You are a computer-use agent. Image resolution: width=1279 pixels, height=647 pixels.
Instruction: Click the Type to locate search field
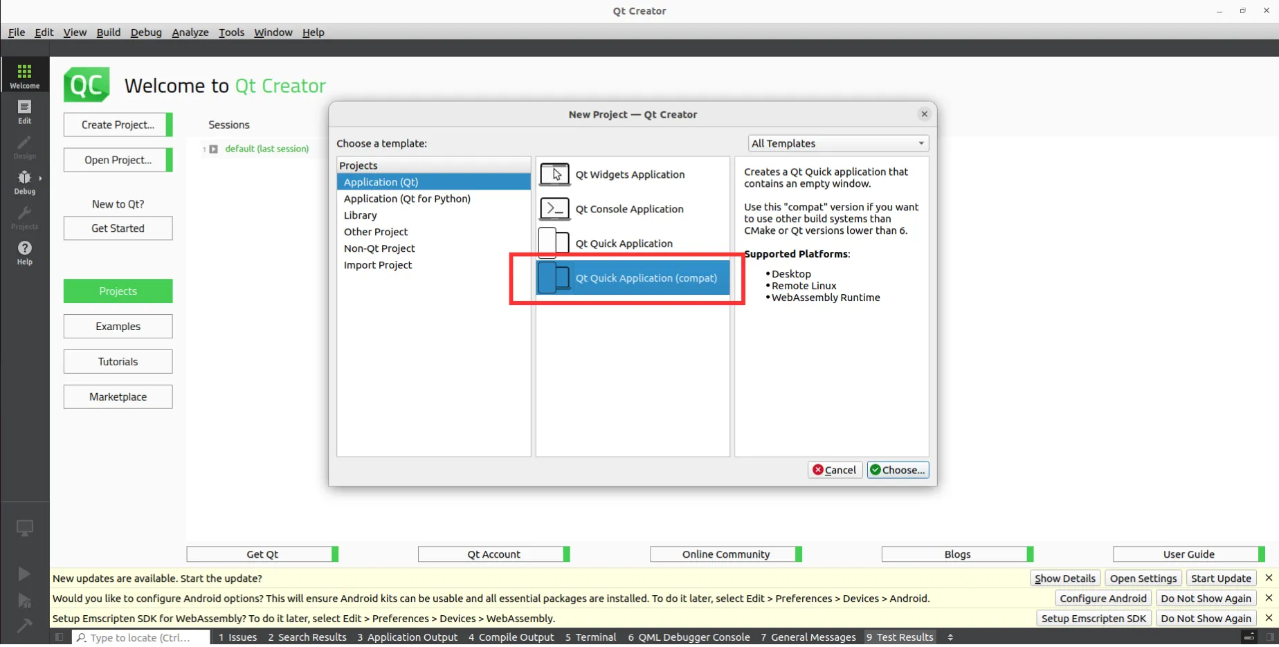(x=140, y=637)
